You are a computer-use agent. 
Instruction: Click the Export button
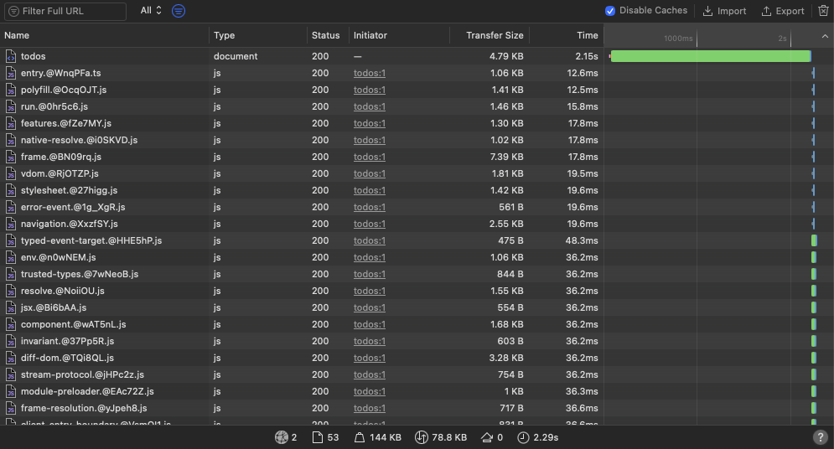pyautogui.click(x=783, y=11)
